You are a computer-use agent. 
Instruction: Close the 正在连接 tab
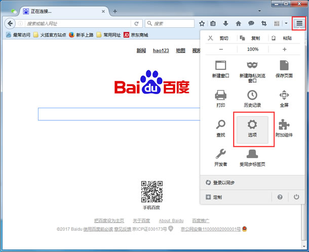tap(103, 12)
